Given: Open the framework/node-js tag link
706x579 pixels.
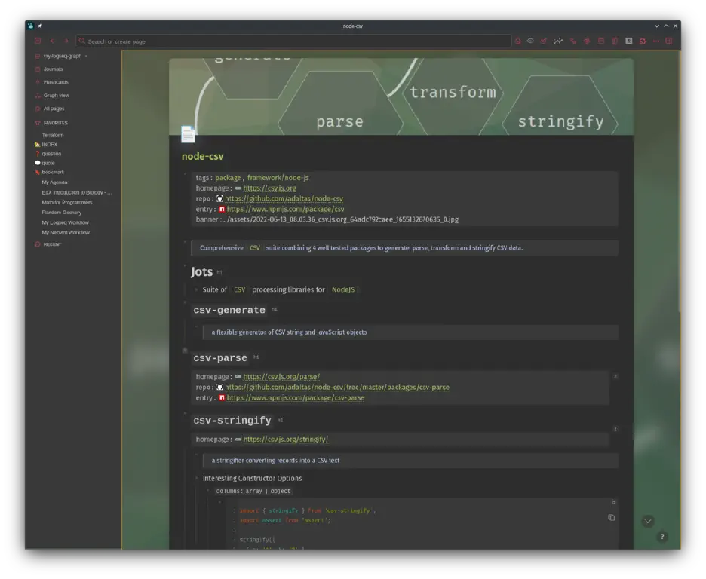Looking at the screenshot, I should click(278, 178).
